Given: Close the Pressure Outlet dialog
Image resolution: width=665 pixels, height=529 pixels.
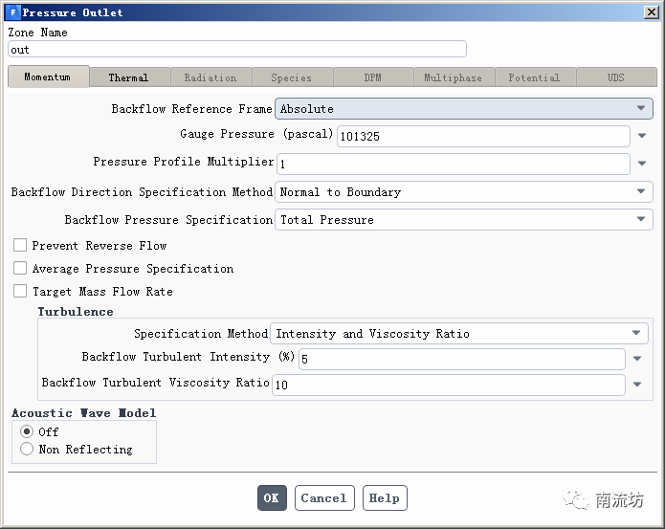Looking at the screenshot, I should click(x=652, y=12).
